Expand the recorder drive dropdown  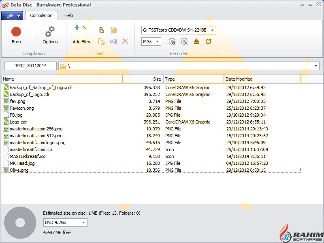[212, 30]
